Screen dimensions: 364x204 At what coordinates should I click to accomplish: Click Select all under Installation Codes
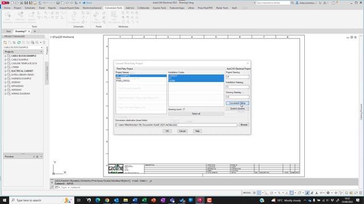click(x=196, y=113)
